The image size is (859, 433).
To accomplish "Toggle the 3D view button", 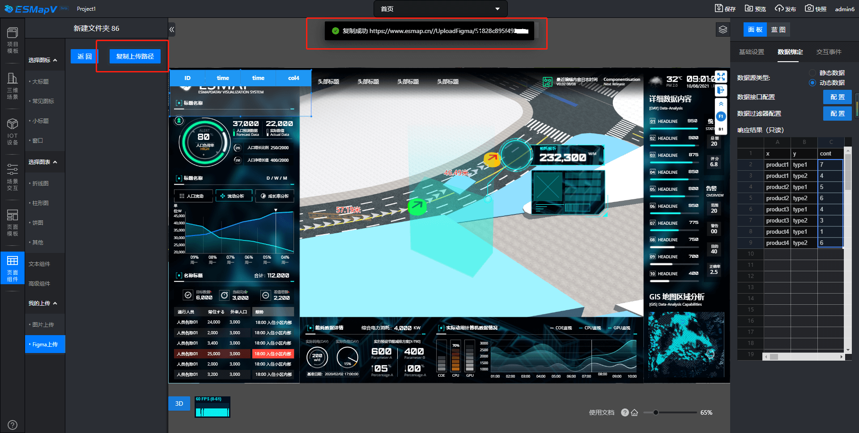I will [x=179, y=404].
